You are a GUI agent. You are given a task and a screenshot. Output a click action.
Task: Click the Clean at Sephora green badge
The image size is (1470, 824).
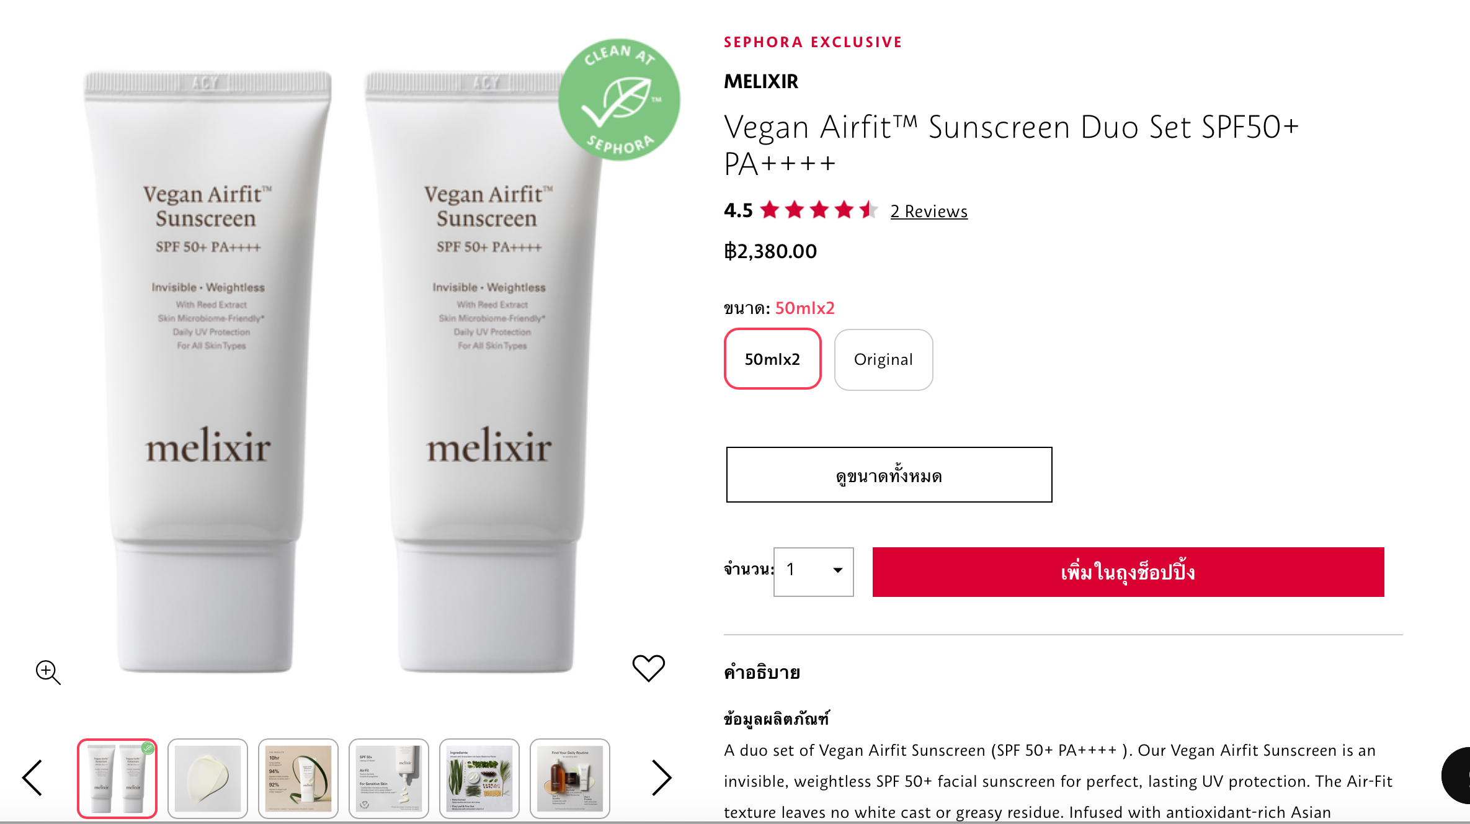619,100
